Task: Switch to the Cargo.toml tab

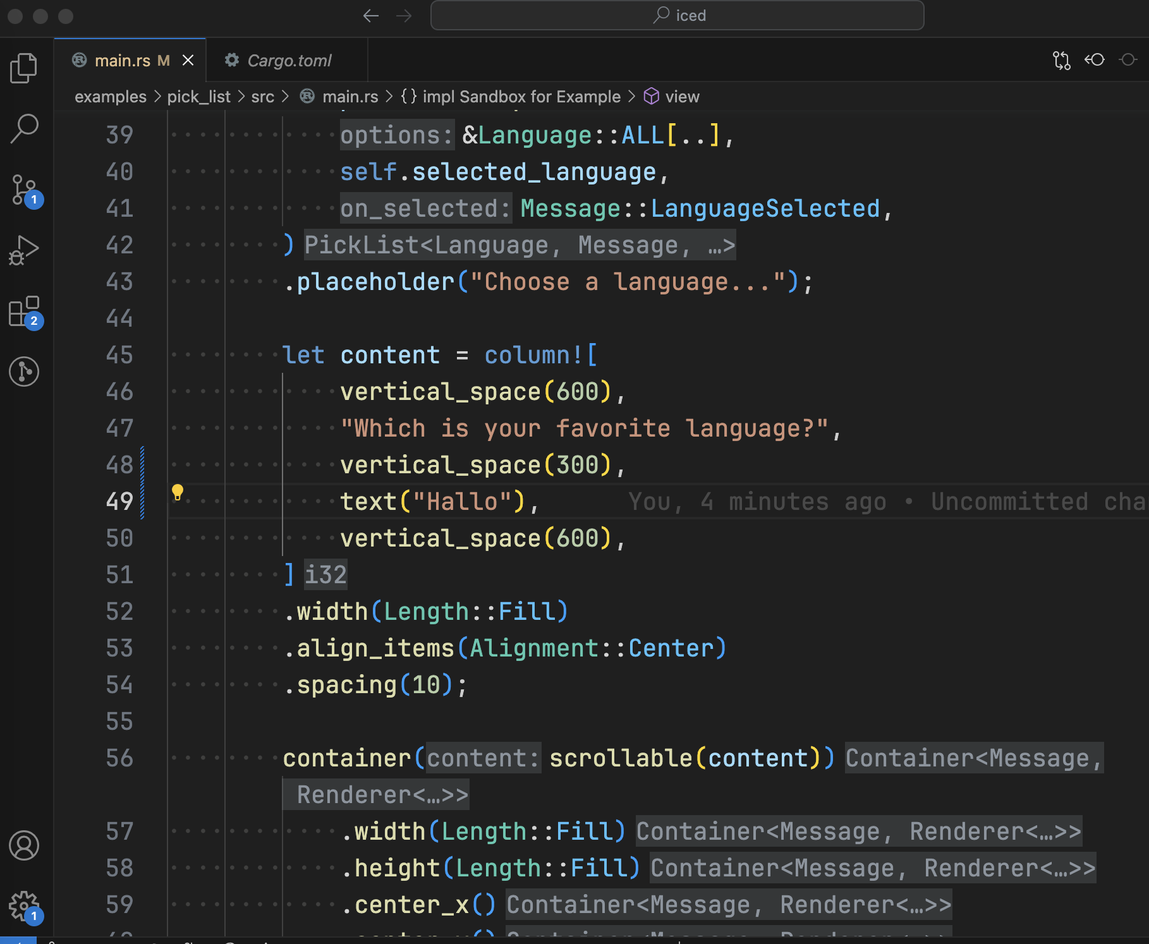Action: [289, 60]
